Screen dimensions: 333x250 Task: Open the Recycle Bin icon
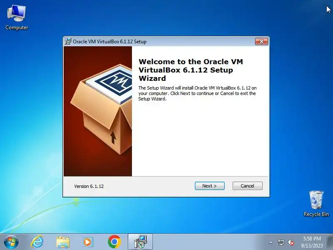(316, 203)
